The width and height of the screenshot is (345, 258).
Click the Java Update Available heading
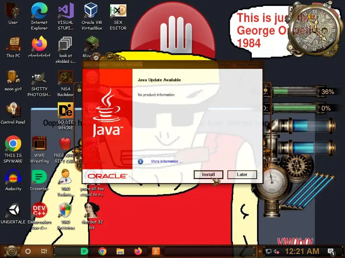[159, 80]
